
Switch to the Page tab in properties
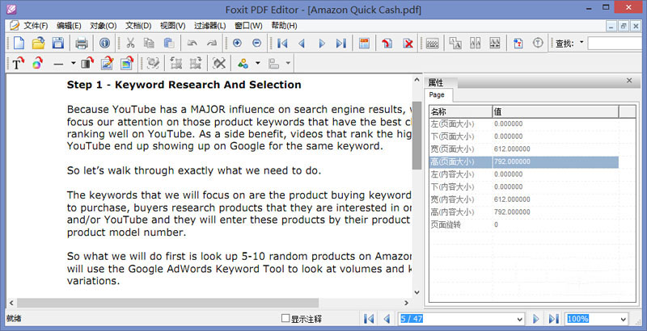tap(437, 95)
